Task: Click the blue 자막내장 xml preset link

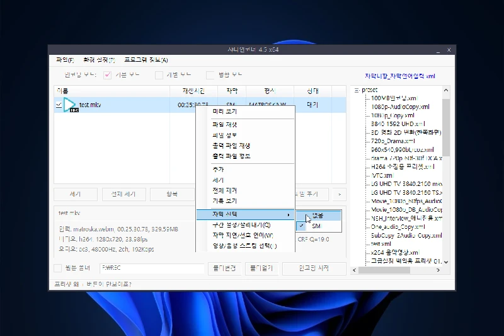Action: [399, 76]
